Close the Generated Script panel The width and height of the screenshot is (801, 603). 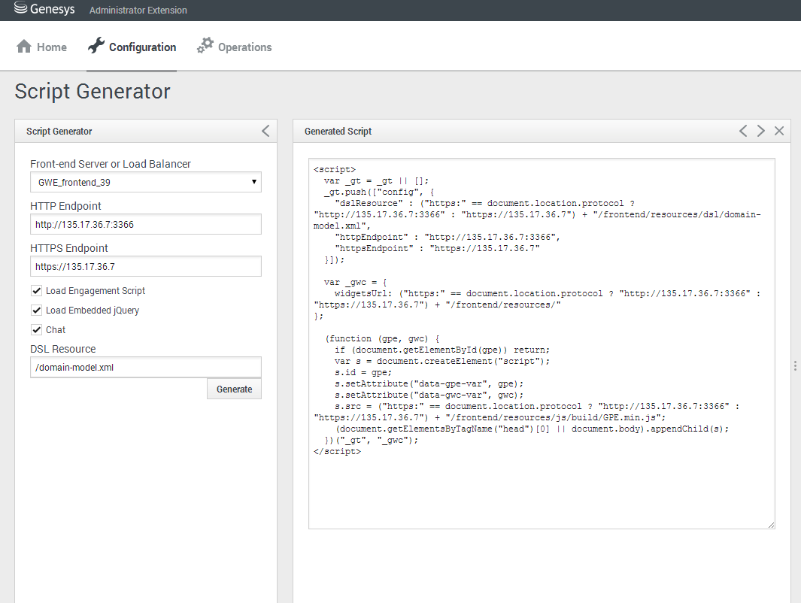(x=779, y=131)
